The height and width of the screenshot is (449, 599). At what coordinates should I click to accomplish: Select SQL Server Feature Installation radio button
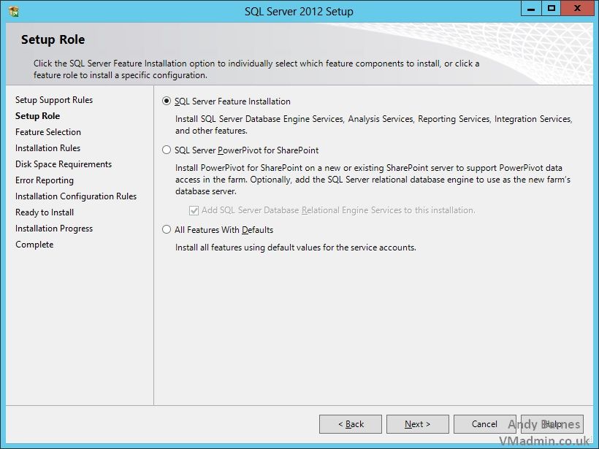pos(167,101)
